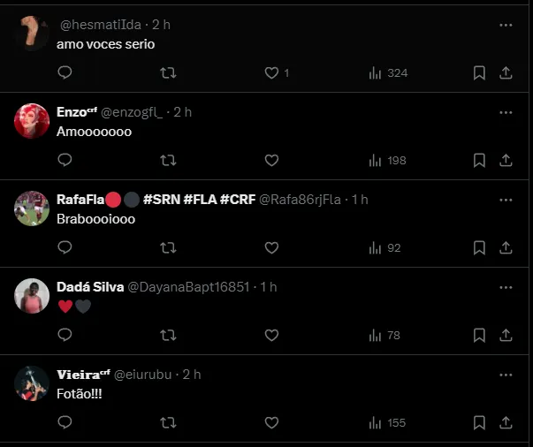
Task: Open more options for Enzo's tweet
Action: pos(506,112)
